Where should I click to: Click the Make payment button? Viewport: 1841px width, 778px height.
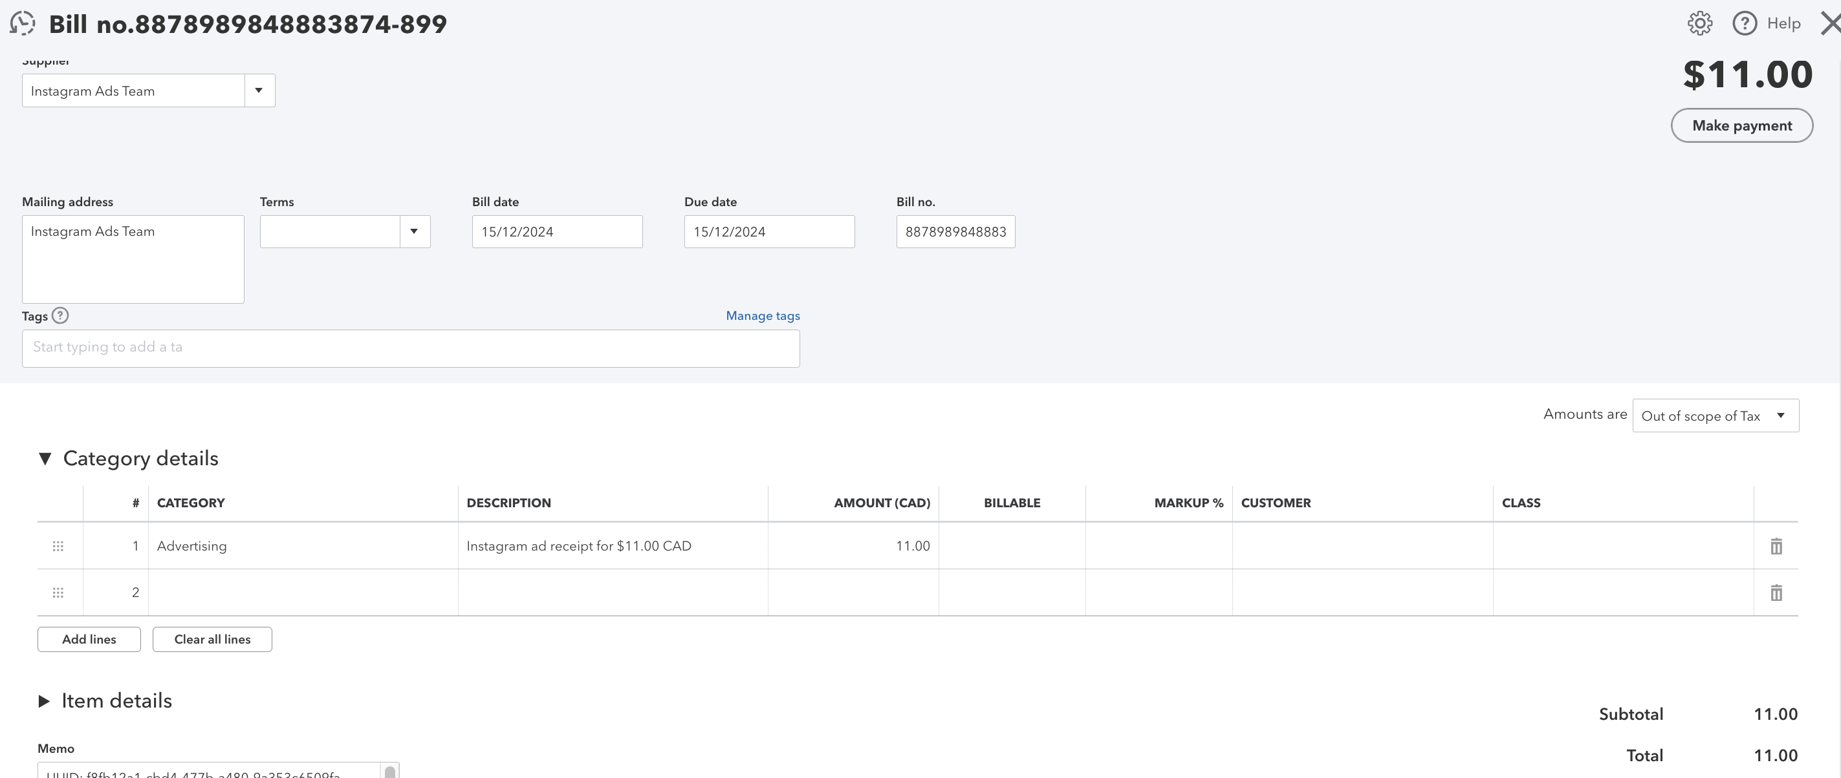click(x=1741, y=125)
